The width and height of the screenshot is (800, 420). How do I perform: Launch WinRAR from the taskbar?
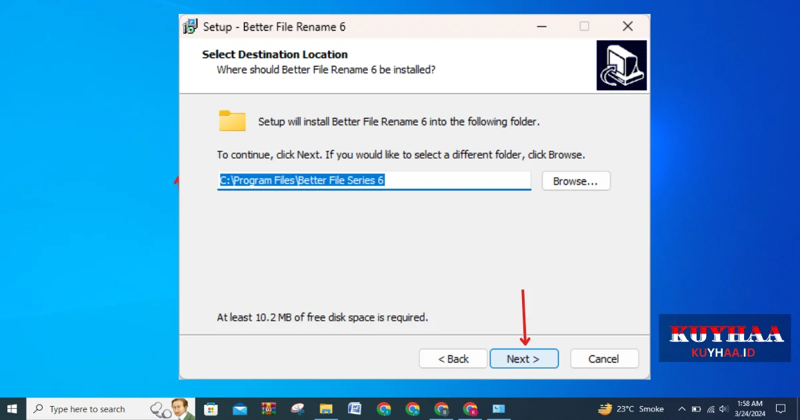[x=269, y=409]
